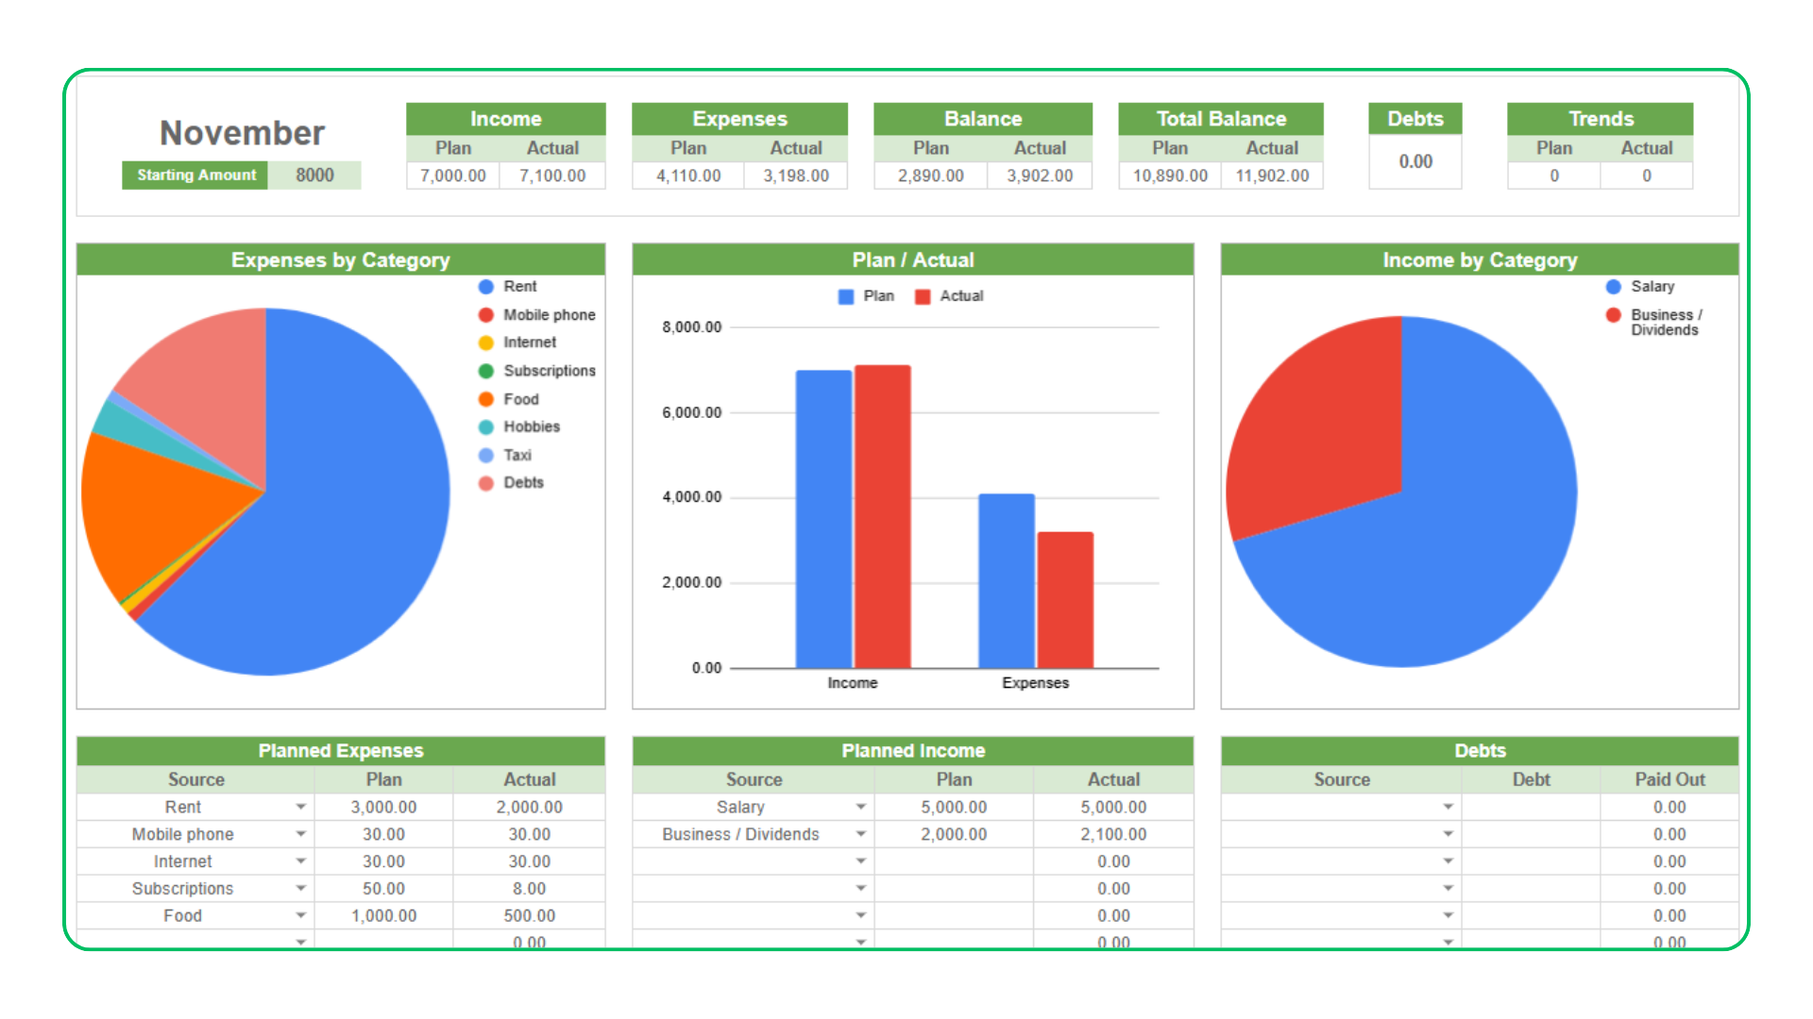Click the Food legend color dot

point(486,399)
